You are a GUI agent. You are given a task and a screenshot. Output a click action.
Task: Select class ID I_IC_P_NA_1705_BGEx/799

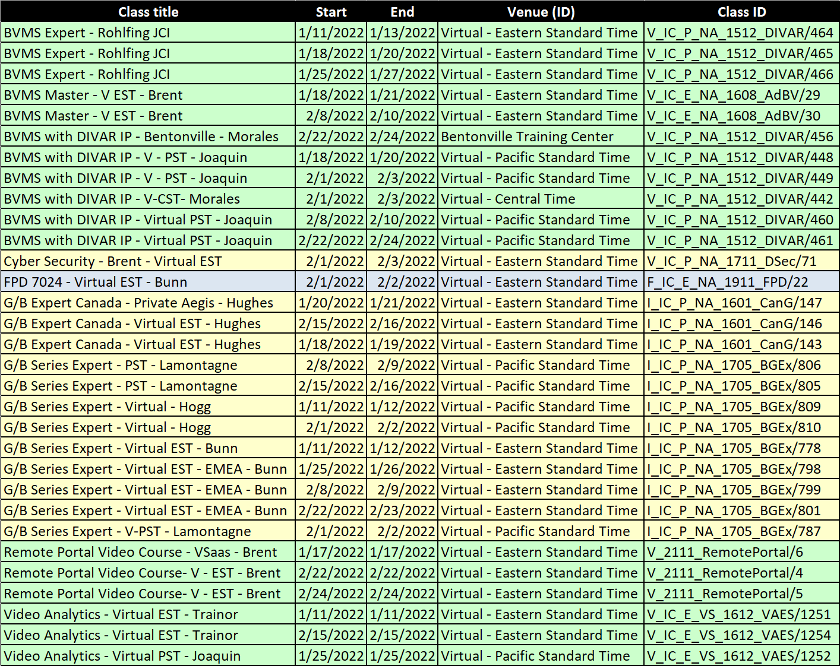741,490
